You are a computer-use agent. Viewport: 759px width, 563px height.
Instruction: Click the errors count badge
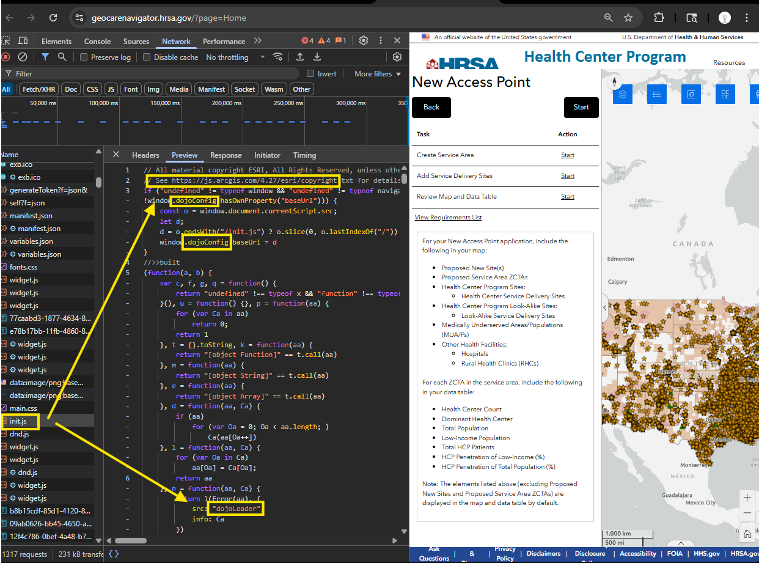(307, 41)
